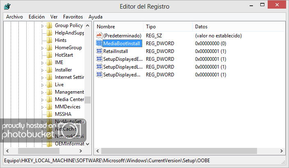The width and height of the screenshot is (289, 168).
Task: Expand the Internet Settings key
Action: click(42, 78)
